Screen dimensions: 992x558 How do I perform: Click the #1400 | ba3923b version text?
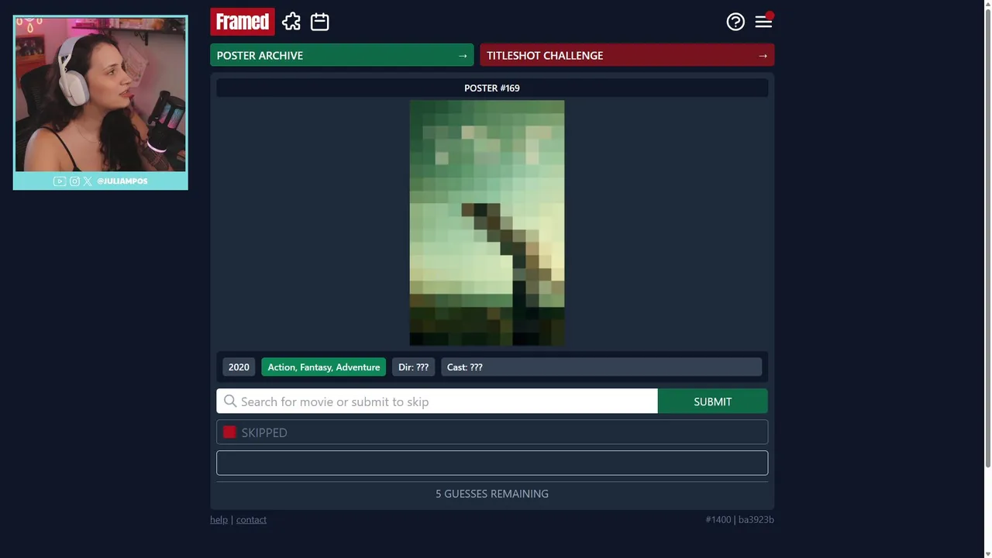[739, 520]
